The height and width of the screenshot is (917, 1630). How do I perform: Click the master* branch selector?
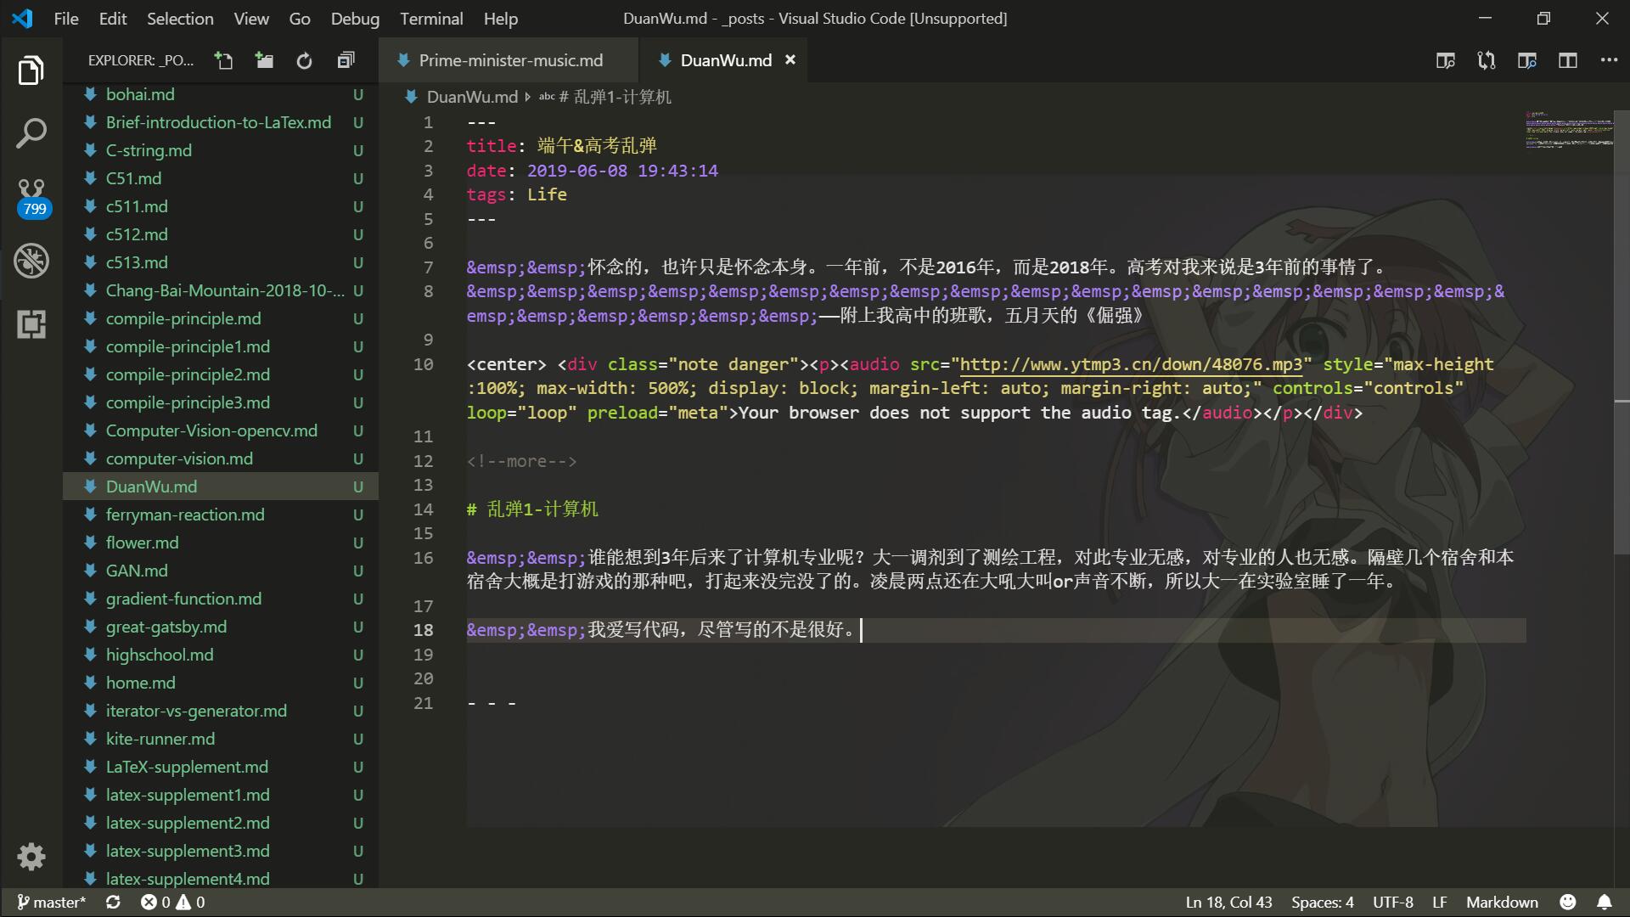pos(51,902)
